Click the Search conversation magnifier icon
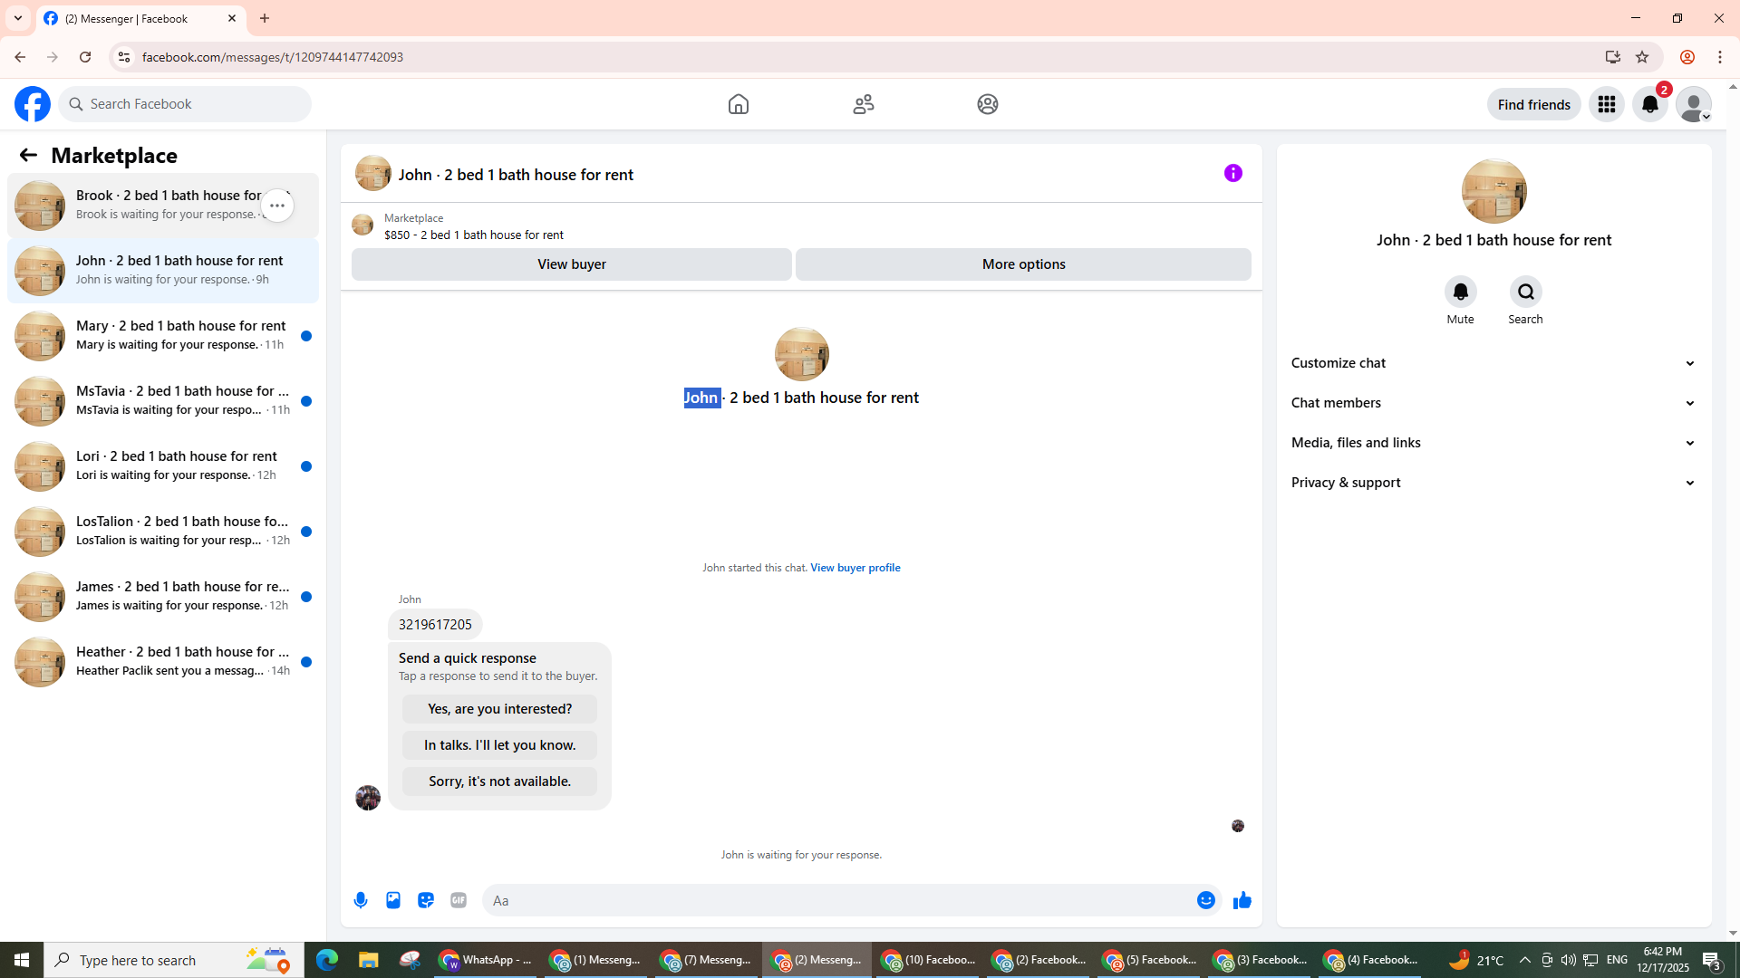Viewport: 1740px width, 978px height. [x=1525, y=292]
